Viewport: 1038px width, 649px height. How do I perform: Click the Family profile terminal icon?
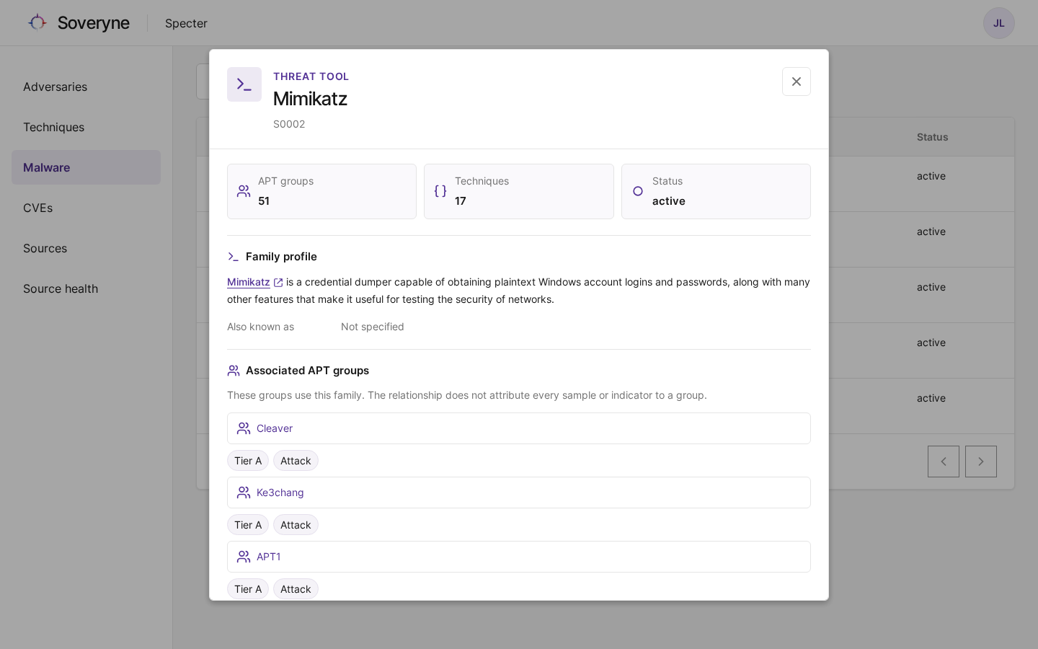[x=233, y=257]
